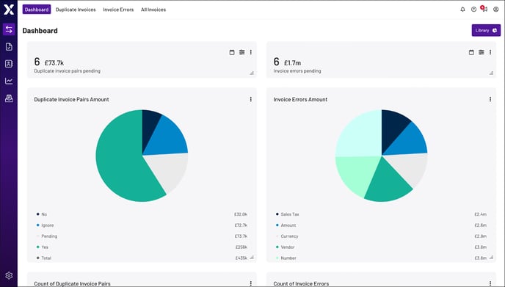Click resize handle on Invoice Errors Amount card

click(491, 258)
